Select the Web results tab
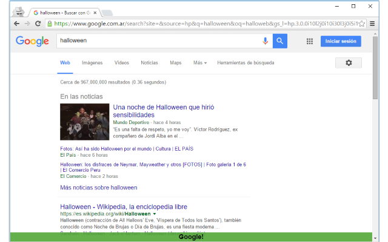388x242 pixels. 65,63
